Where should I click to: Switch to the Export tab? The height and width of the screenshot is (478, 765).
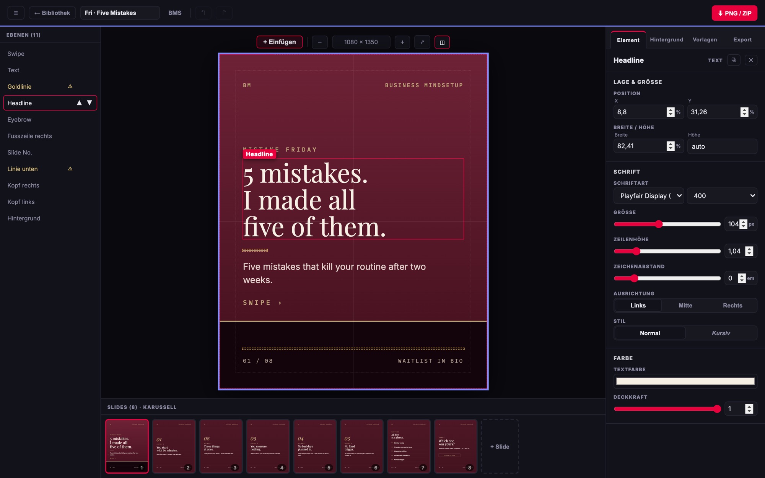click(742, 40)
